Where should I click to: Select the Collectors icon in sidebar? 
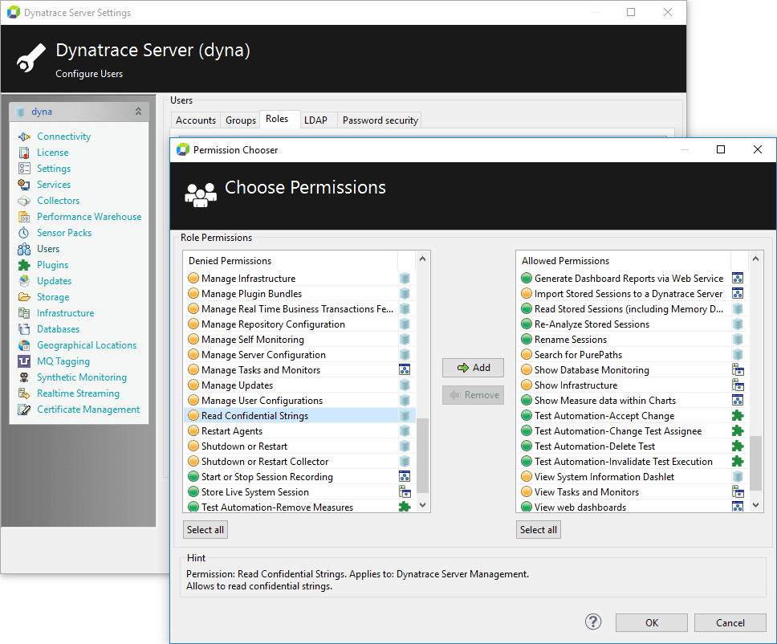pos(24,201)
